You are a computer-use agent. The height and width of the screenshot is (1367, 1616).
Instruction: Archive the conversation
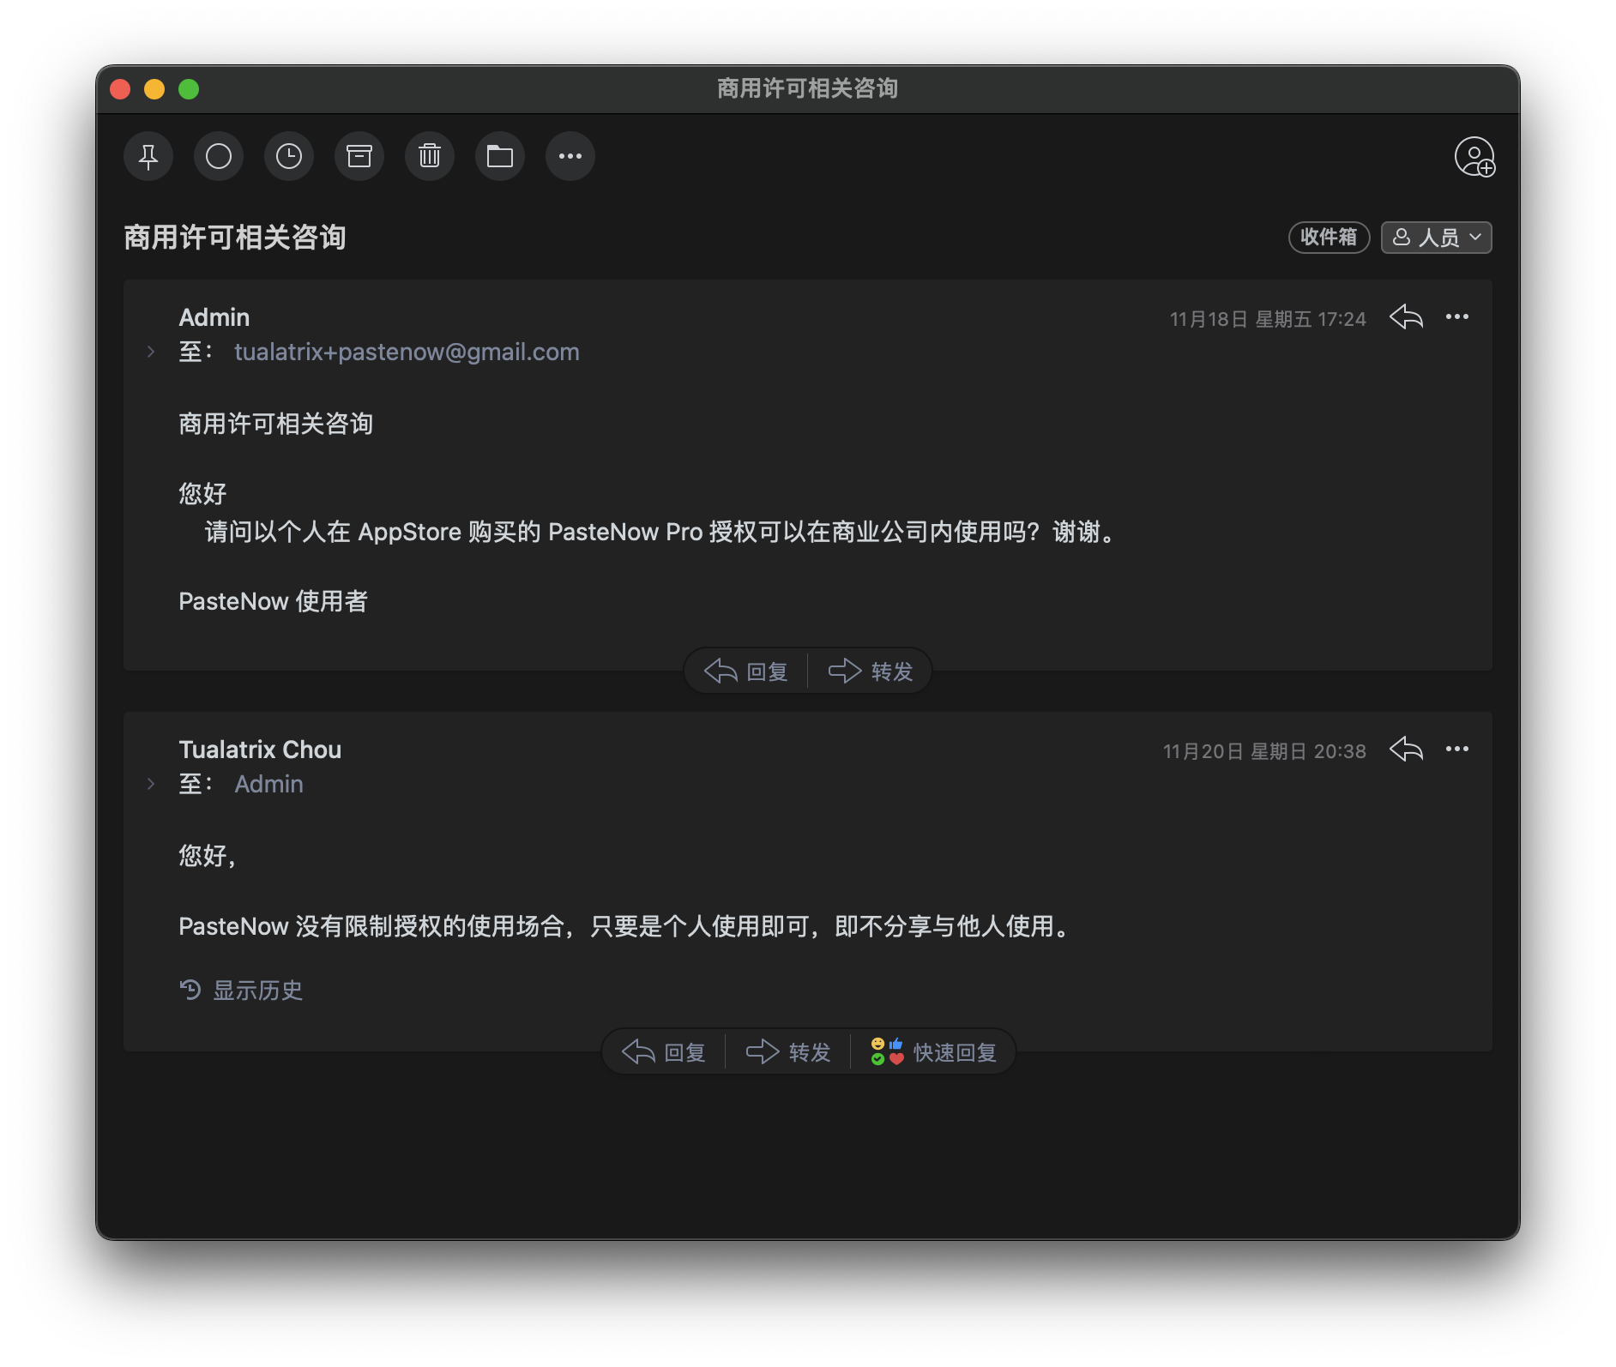coord(359,157)
